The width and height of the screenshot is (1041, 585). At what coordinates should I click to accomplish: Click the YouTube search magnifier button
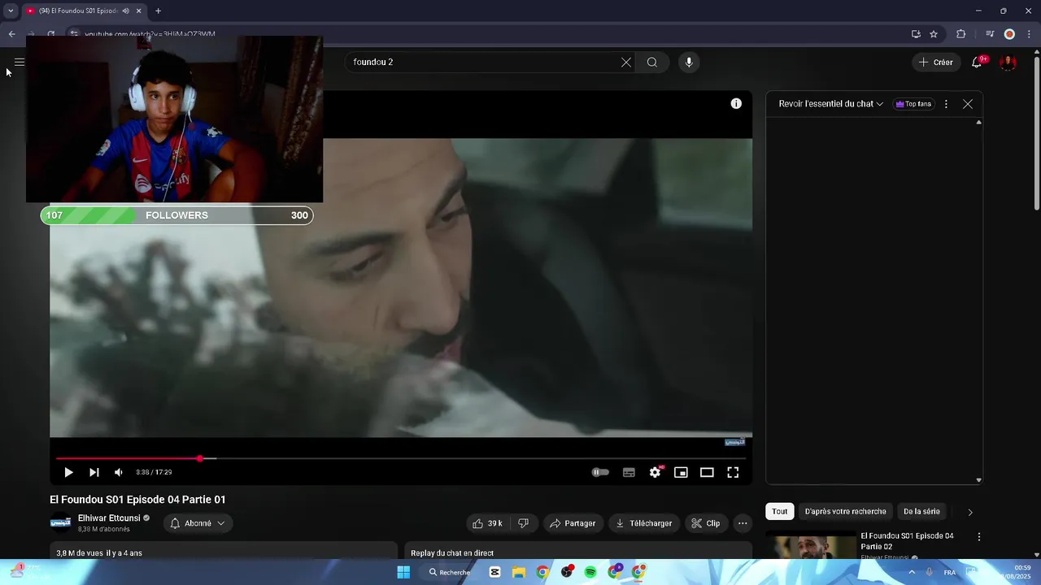652,62
